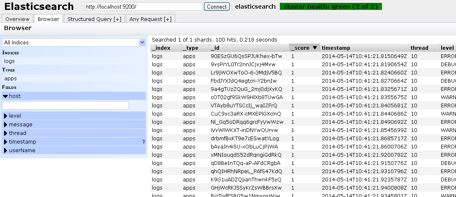Image resolution: width=456 pixels, height=197 pixels.
Task: Click timestamp 2014-05-14T10:41:21.9200782Z
Action: pyautogui.click(x=364, y=155)
